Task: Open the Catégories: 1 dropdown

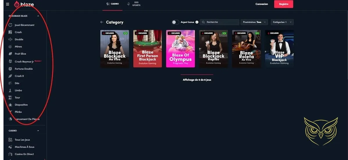Action: pyautogui.click(x=282, y=22)
